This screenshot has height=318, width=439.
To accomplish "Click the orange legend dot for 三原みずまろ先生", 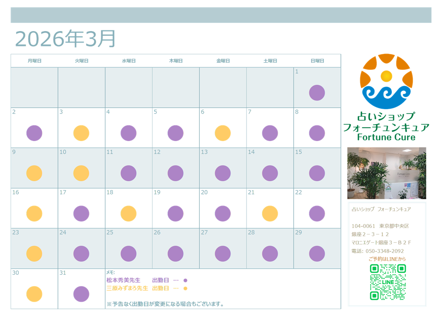I will (x=185, y=288).
